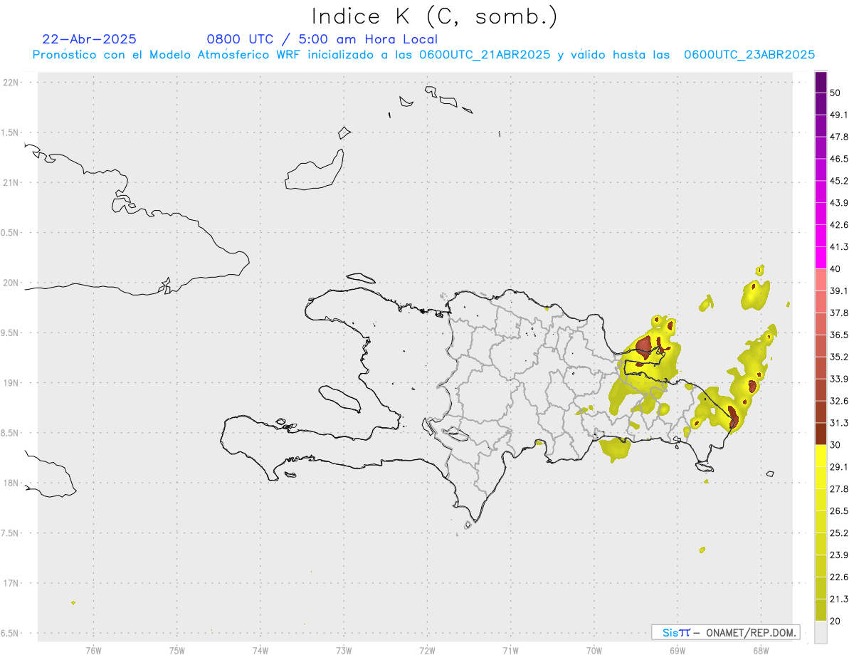
Task: Click the colorbar value "25.2"
Action: [x=839, y=533]
